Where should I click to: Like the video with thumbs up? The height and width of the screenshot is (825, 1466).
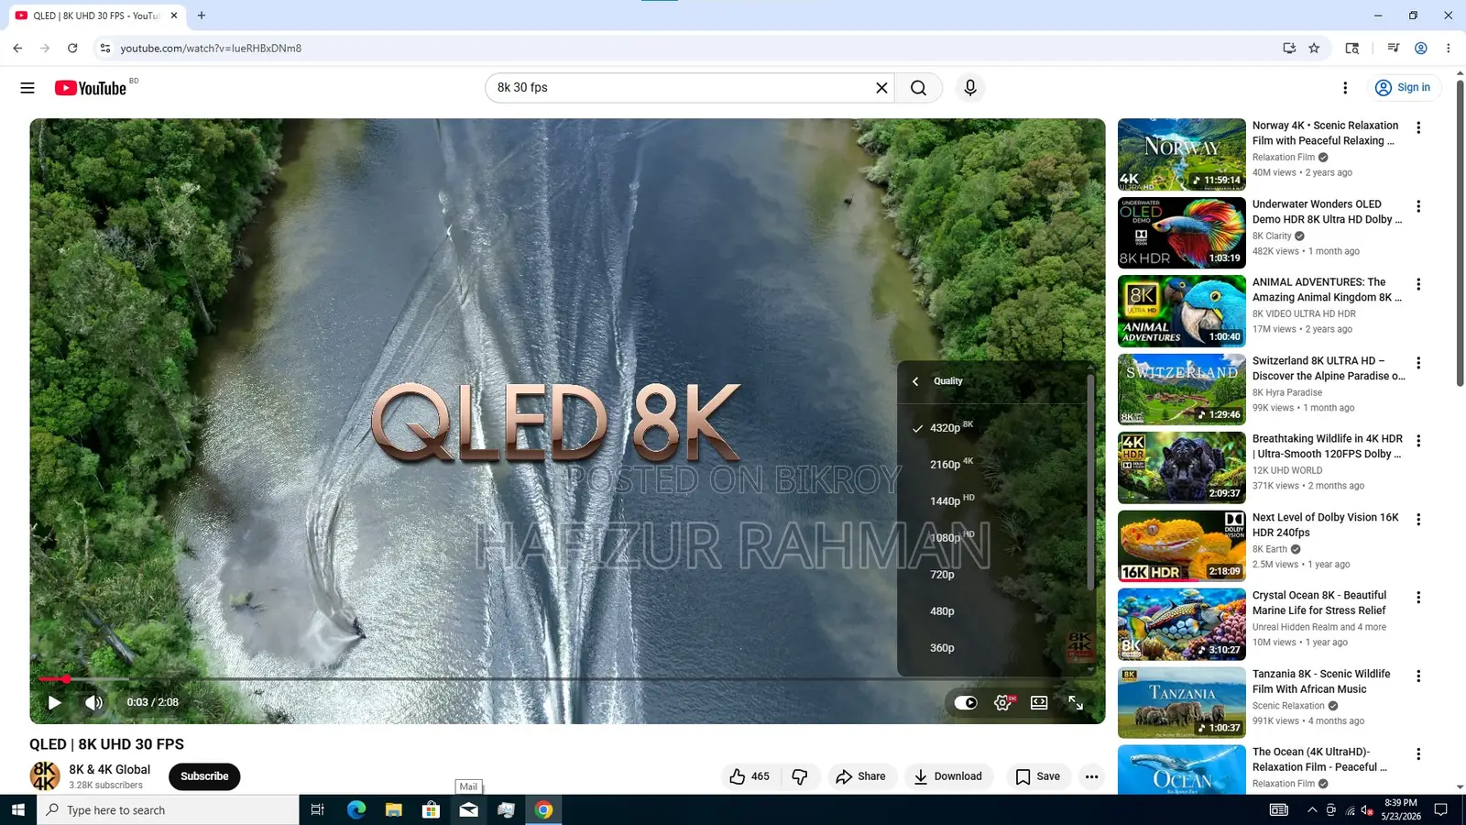pos(749,776)
